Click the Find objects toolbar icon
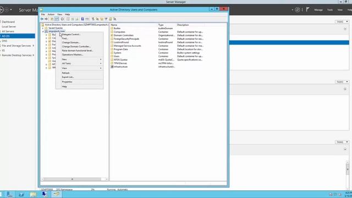Viewport: 352px width, 198px height. point(111,19)
